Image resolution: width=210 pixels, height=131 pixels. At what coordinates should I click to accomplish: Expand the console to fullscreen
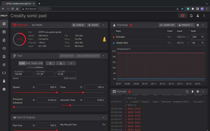click(x=187, y=92)
